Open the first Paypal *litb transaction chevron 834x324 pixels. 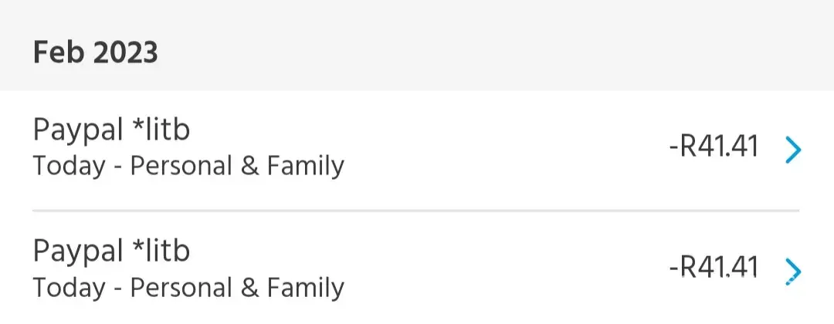point(792,150)
